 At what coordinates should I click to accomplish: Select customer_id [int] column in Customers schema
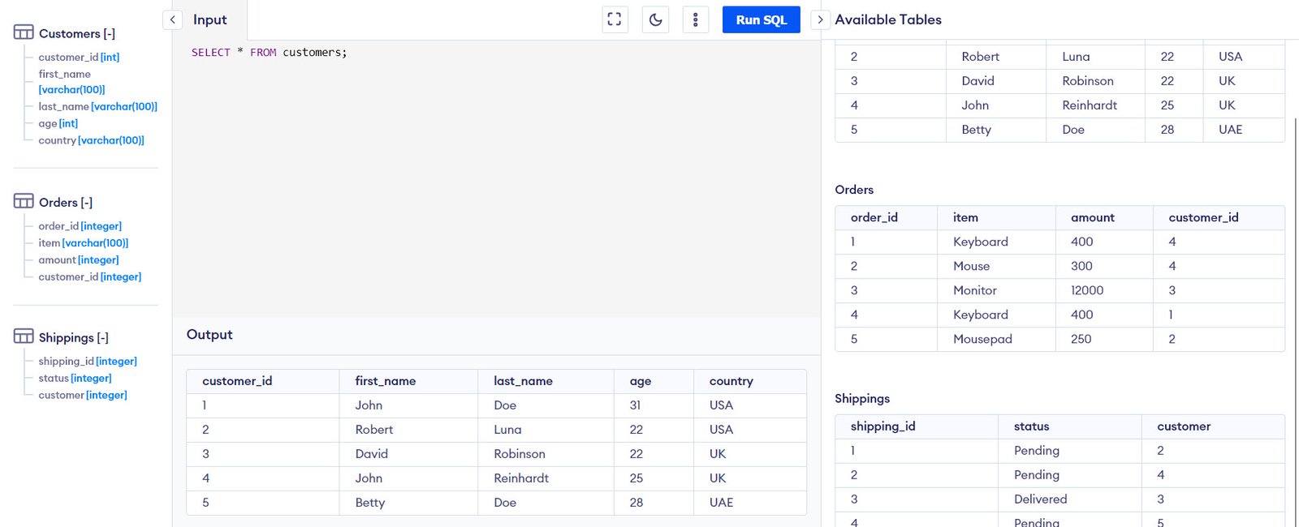click(79, 57)
